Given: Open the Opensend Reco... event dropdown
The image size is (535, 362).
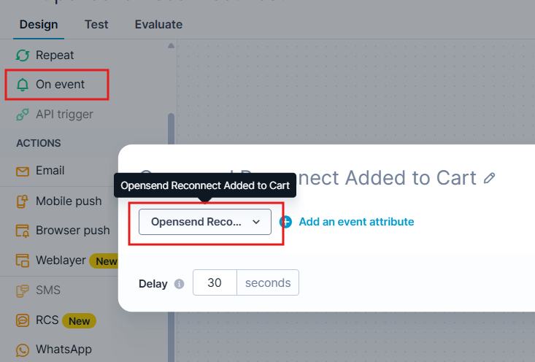Looking at the screenshot, I should point(205,222).
